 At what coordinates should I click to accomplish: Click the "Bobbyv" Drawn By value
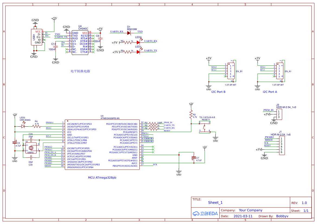(x=282, y=216)
